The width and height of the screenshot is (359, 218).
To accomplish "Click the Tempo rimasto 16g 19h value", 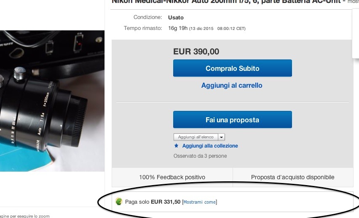I will tap(178, 28).
